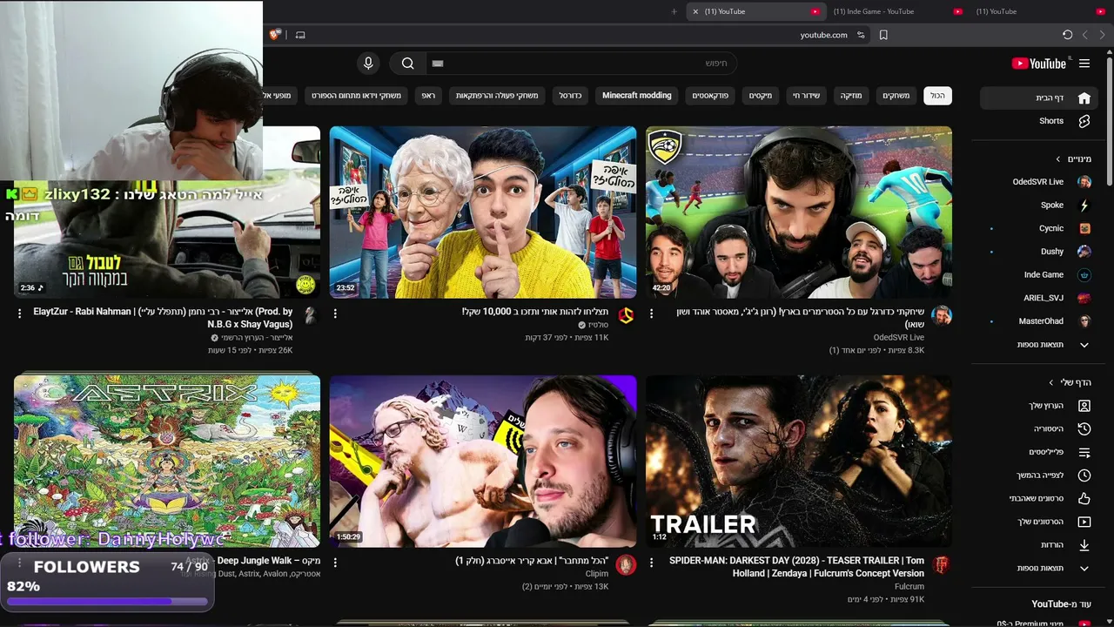The height and width of the screenshot is (627, 1114).
Task: Click Clipim channel avatar beside video title
Action: 626,564
